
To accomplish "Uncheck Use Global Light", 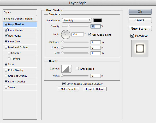I will click(89, 35).
